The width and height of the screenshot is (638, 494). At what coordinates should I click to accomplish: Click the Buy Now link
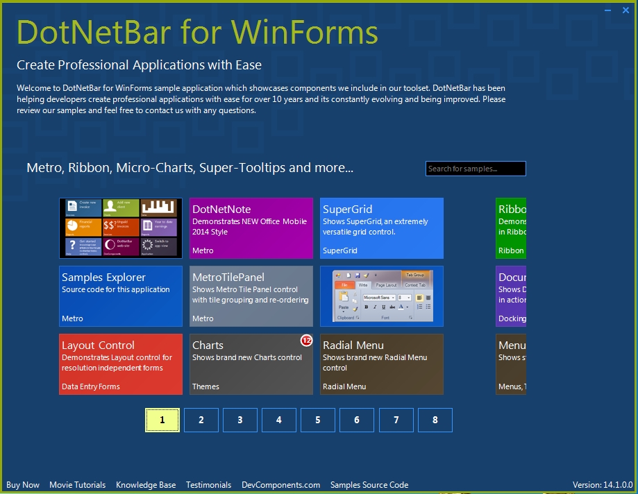23,484
